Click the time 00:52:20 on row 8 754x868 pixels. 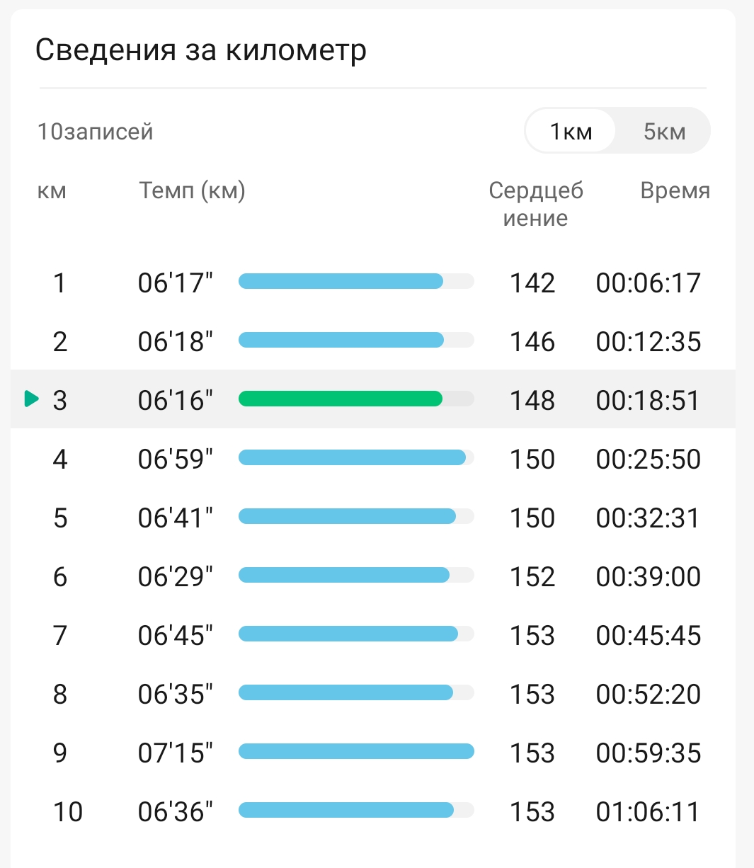(648, 694)
